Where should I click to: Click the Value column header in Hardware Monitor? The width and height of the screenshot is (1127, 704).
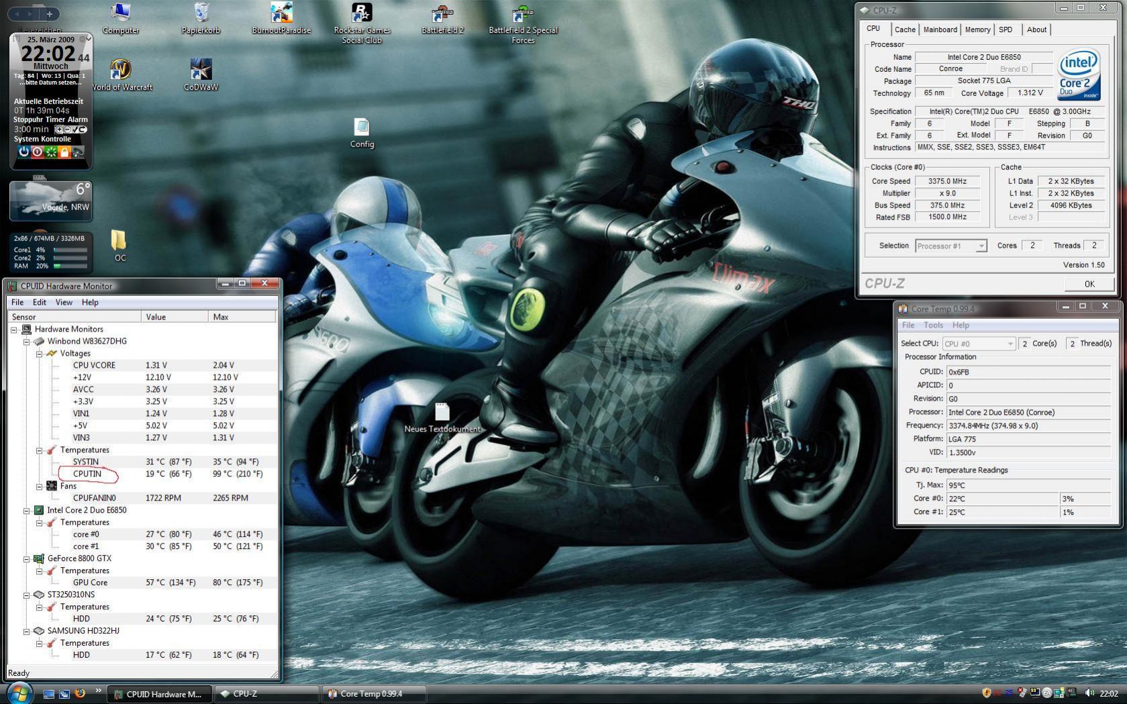coord(175,317)
